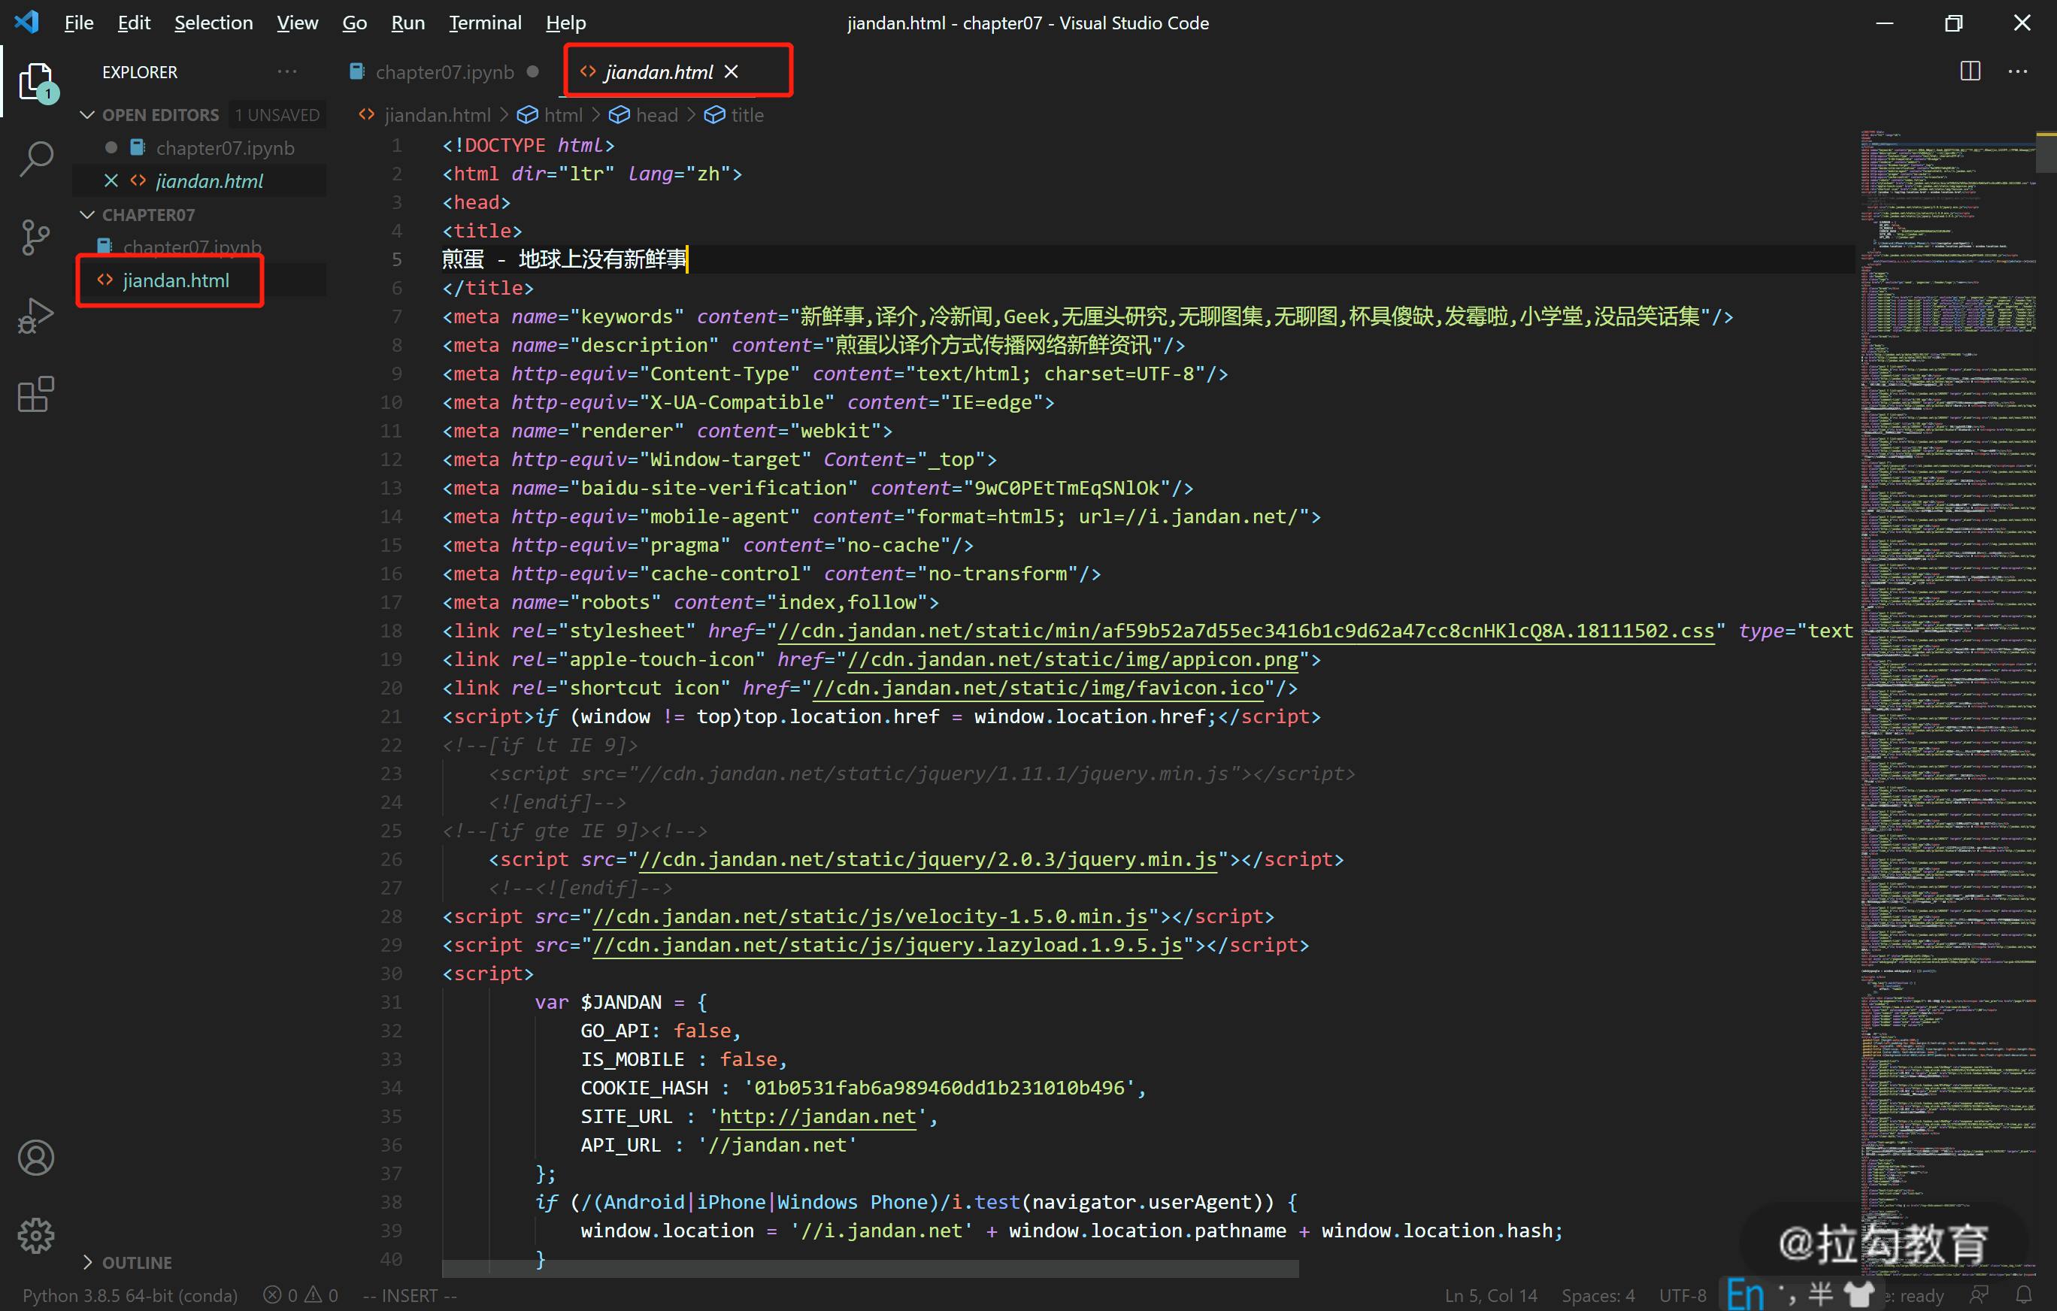Click the EXPLORER panel title
2057x1311 pixels.
pos(140,73)
